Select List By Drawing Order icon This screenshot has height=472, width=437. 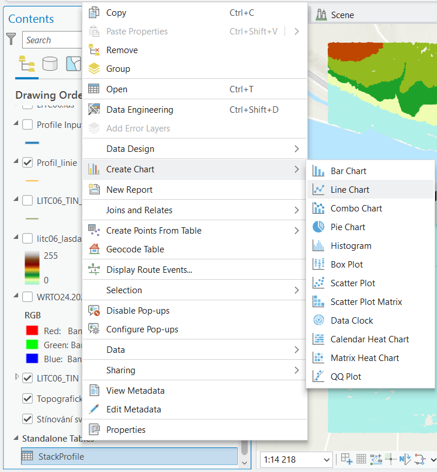point(27,64)
